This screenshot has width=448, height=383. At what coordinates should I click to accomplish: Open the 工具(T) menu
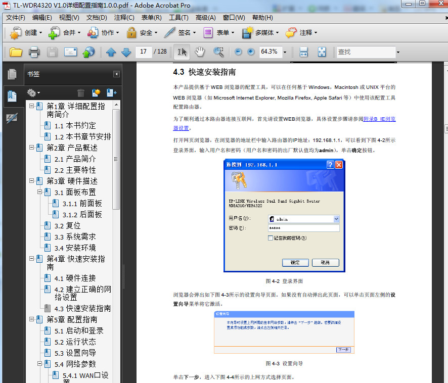click(x=177, y=18)
